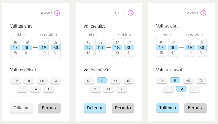218x124 pixels.
Task: Toggle the PE day in the middle panel
Action: click(95, 89)
